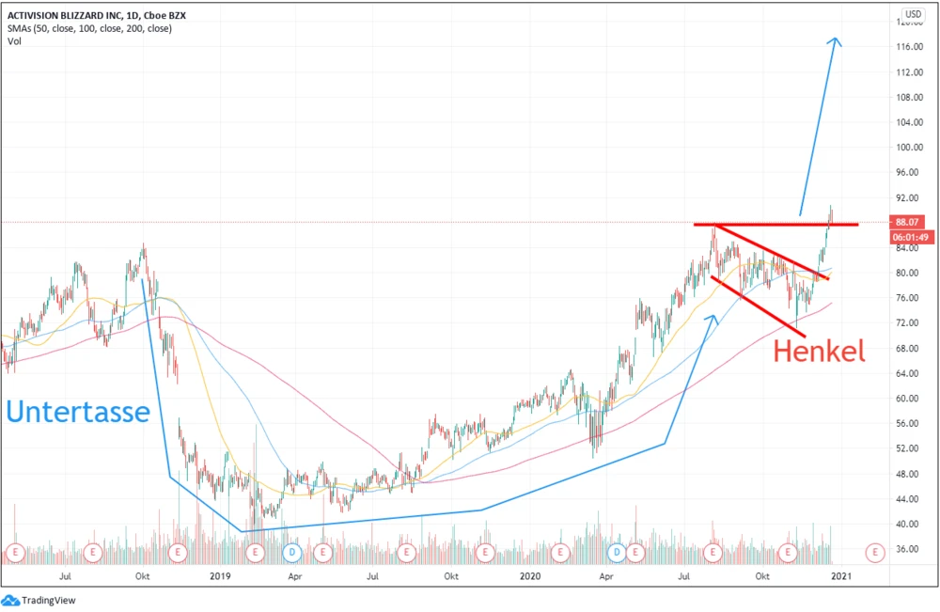The image size is (940, 612).
Task: Click the future earnings marker after 2021
Action: [x=875, y=551]
